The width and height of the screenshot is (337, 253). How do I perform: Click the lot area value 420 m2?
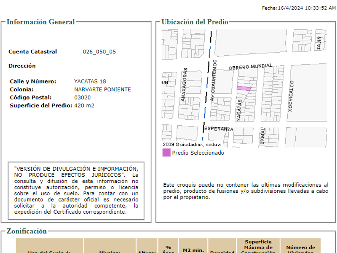point(84,105)
